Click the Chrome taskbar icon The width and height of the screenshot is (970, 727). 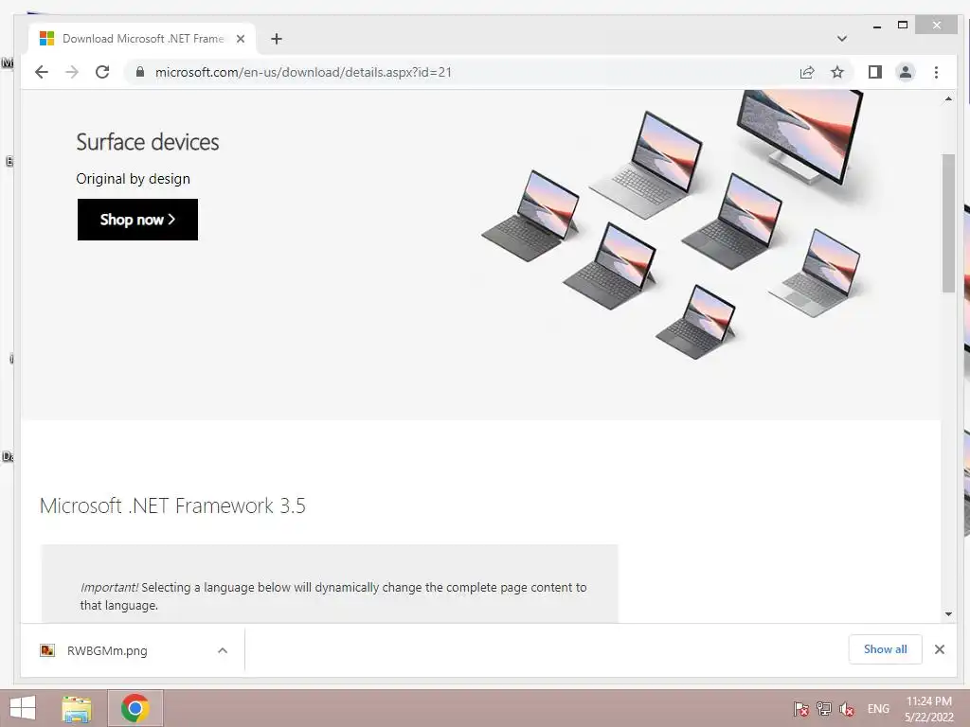click(135, 708)
